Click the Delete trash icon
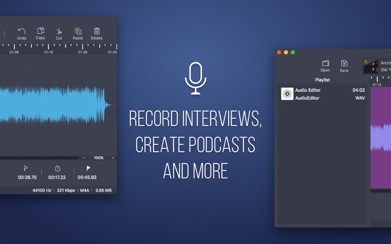The image size is (391, 244). pyautogui.click(x=97, y=31)
